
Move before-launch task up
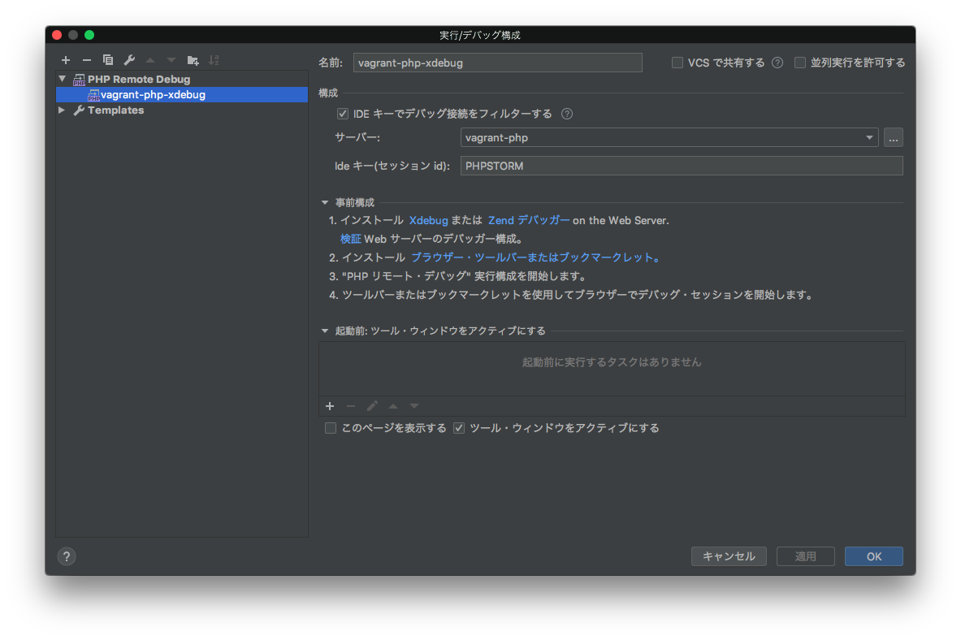(393, 406)
